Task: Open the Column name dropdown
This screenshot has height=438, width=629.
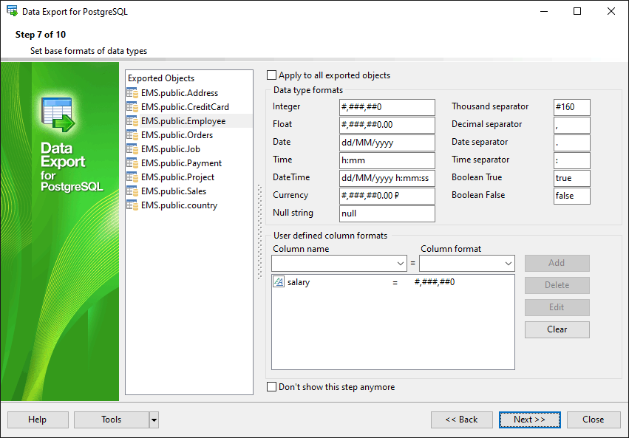Action: tap(399, 264)
